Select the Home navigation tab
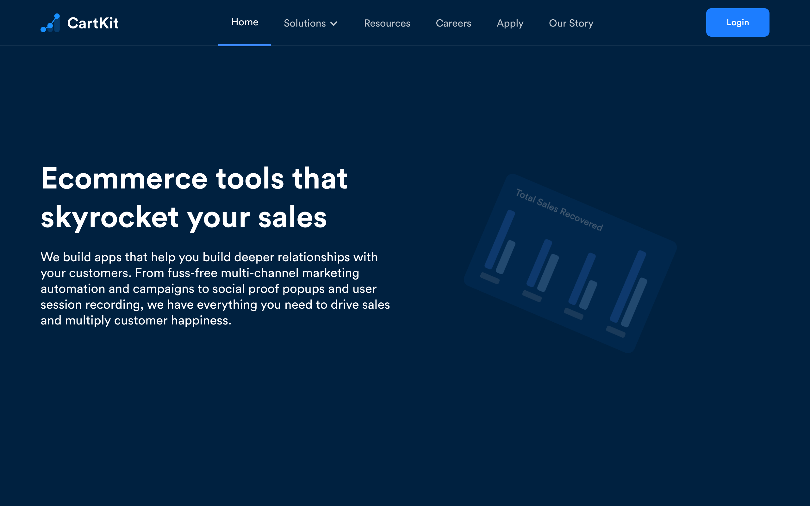 point(244,22)
